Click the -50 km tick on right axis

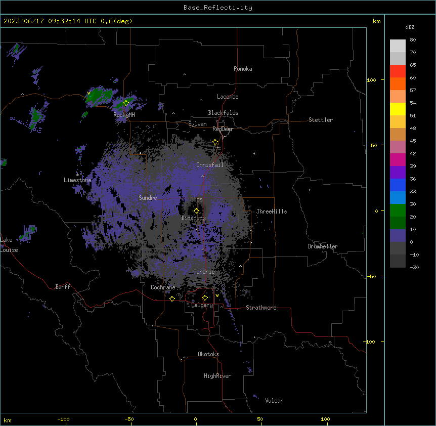(371, 276)
